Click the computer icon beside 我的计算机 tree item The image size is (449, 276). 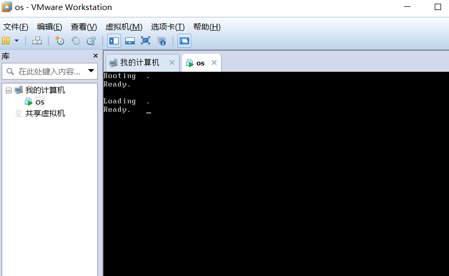click(x=18, y=90)
